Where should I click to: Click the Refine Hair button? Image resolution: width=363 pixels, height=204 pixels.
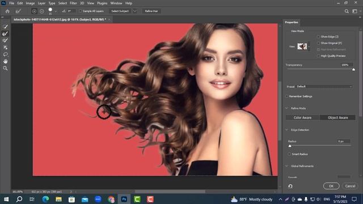point(151,11)
